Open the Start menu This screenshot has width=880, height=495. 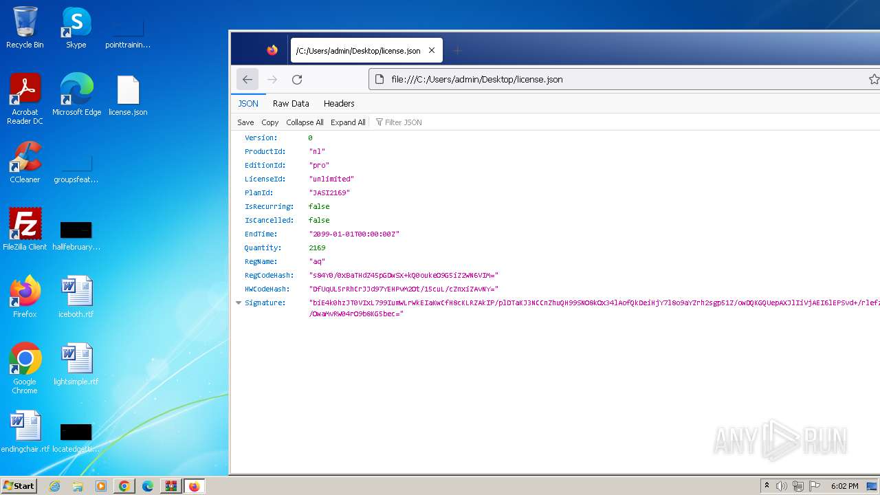[19, 486]
